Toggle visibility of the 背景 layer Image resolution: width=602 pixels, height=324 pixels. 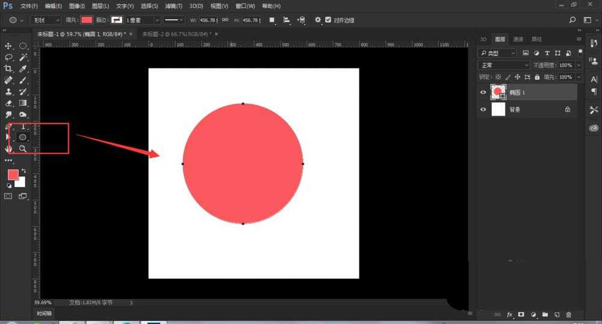[483, 110]
